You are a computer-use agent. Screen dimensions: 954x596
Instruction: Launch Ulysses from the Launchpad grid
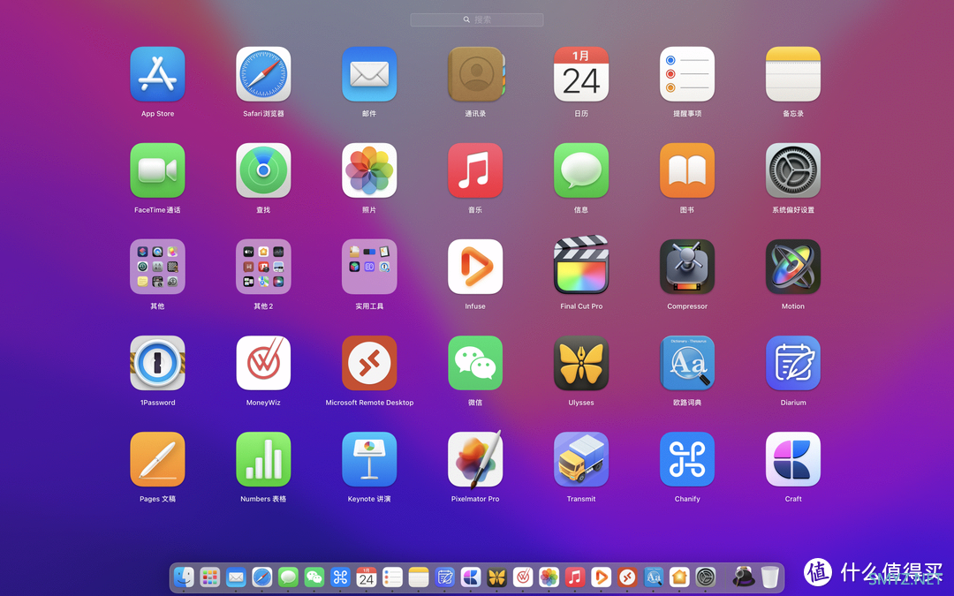(x=581, y=363)
